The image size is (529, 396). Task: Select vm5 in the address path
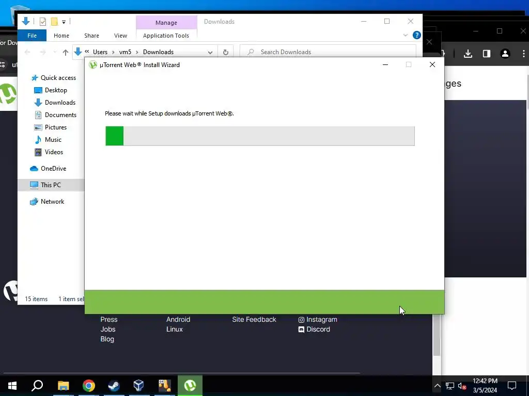pos(125,52)
